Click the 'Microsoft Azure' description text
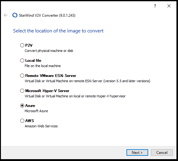 tap(36, 111)
